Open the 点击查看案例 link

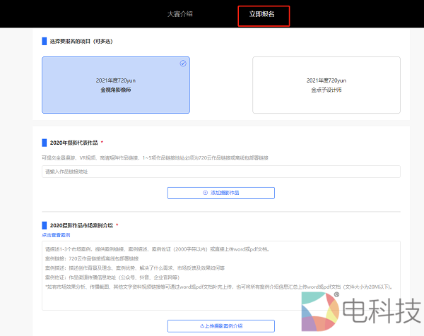[56, 235]
